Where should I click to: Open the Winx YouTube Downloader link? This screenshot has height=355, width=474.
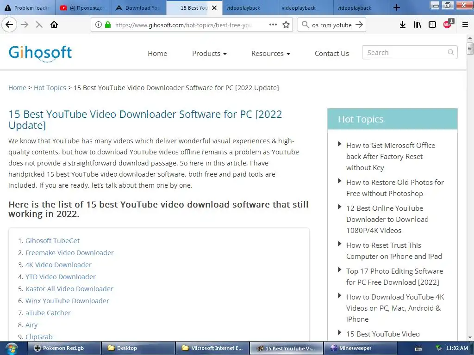[67, 301]
